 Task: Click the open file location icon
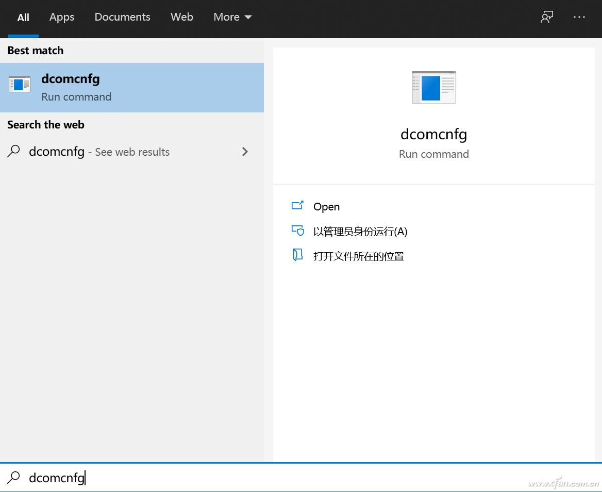(298, 255)
